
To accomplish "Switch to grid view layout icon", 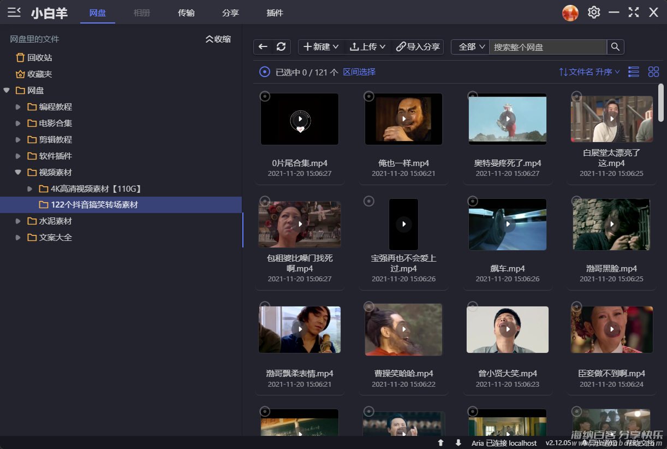I will pyautogui.click(x=653, y=72).
